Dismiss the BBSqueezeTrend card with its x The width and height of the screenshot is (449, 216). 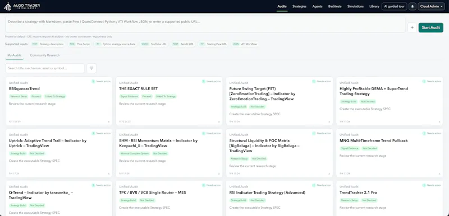(x=108, y=122)
